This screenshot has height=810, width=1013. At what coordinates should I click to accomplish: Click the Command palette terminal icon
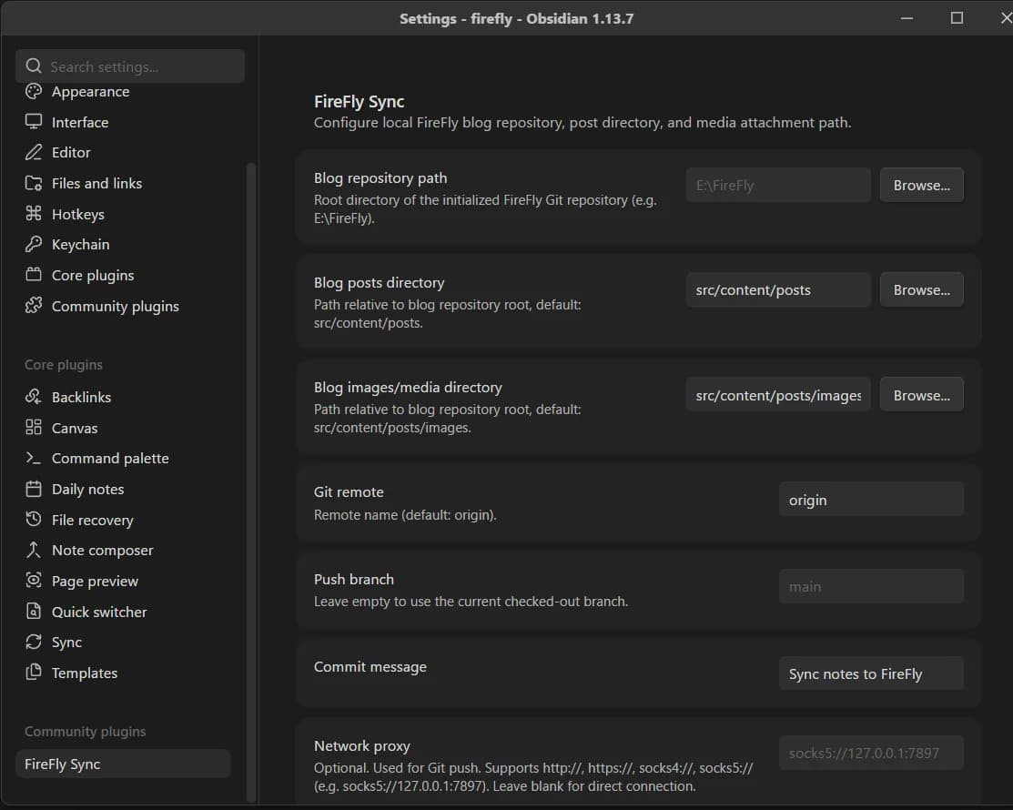coord(34,458)
